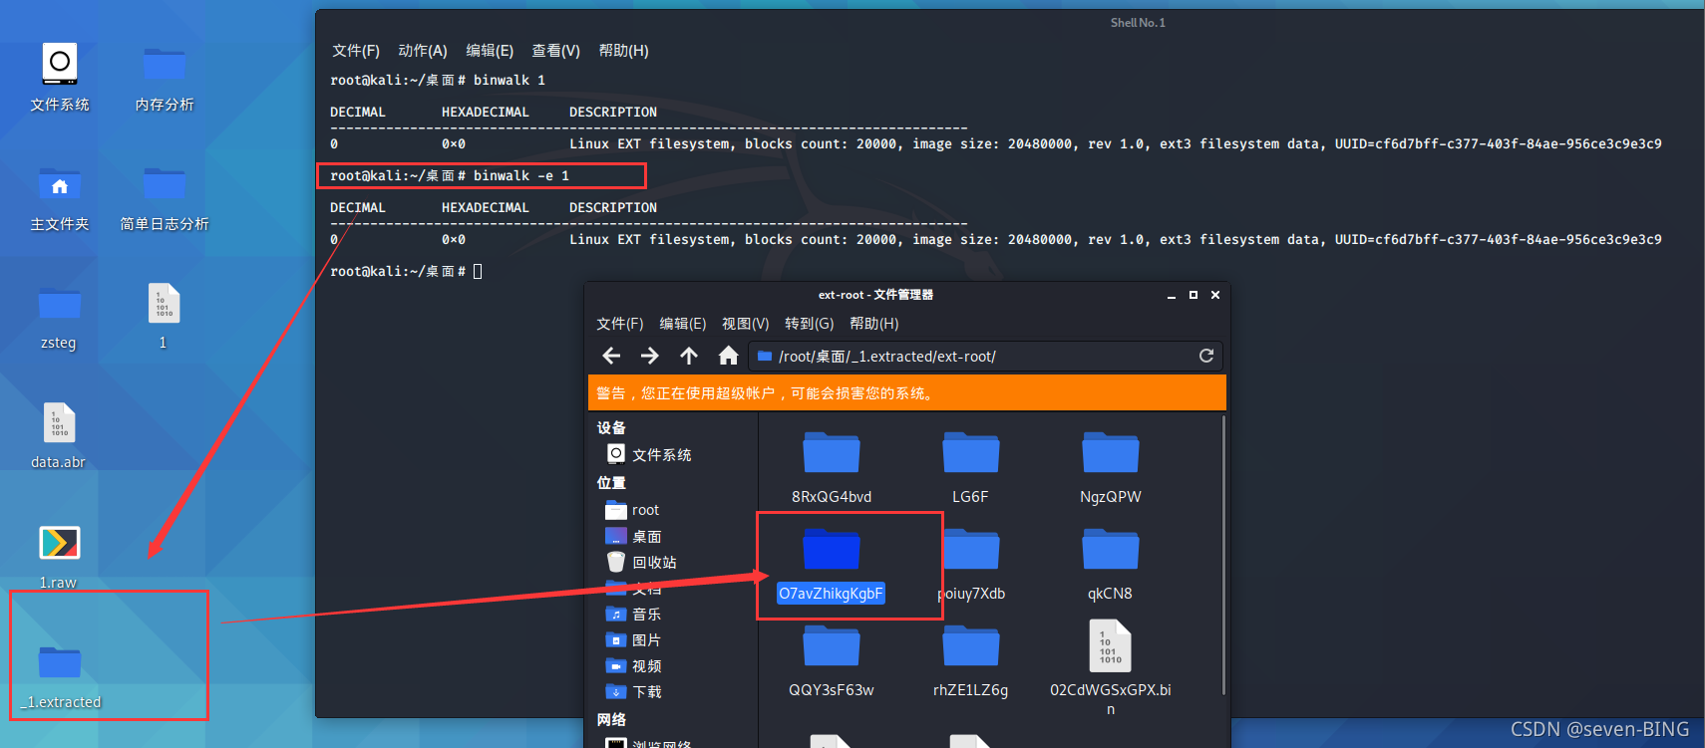Image resolution: width=1705 pixels, height=748 pixels.
Task: Maximize the file manager window
Action: click(1193, 295)
